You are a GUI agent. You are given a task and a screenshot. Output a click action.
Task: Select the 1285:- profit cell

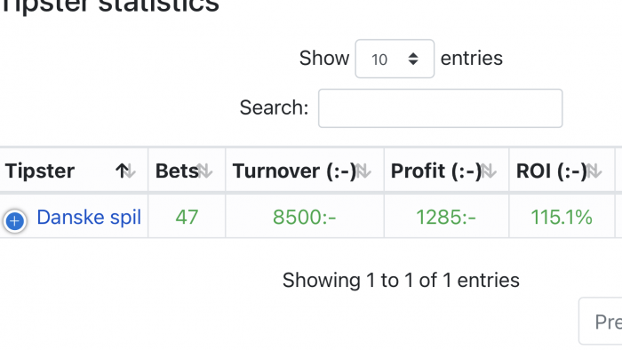pyautogui.click(x=446, y=217)
